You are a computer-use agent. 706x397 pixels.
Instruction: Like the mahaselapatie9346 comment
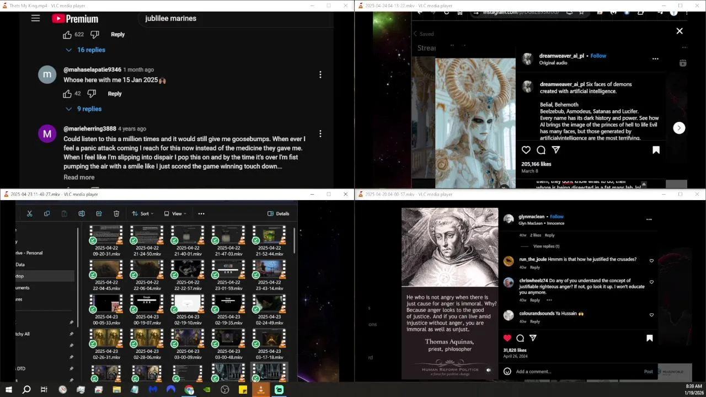pos(67,94)
